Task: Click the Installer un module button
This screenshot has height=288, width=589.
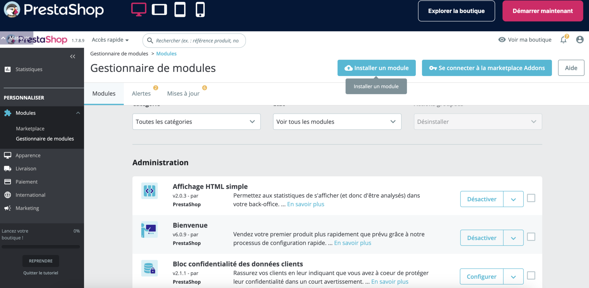Action: (376, 68)
